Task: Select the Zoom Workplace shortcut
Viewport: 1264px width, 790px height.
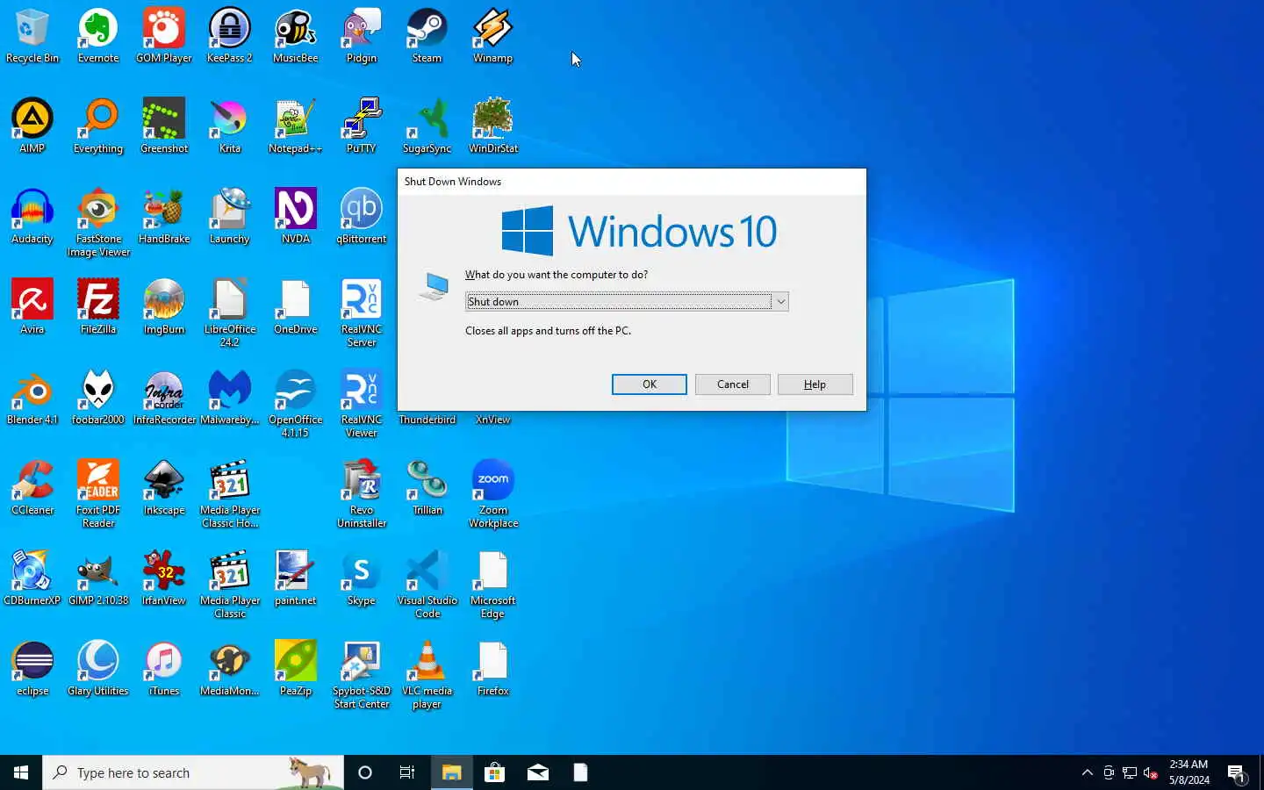Action: coord(493,494)
